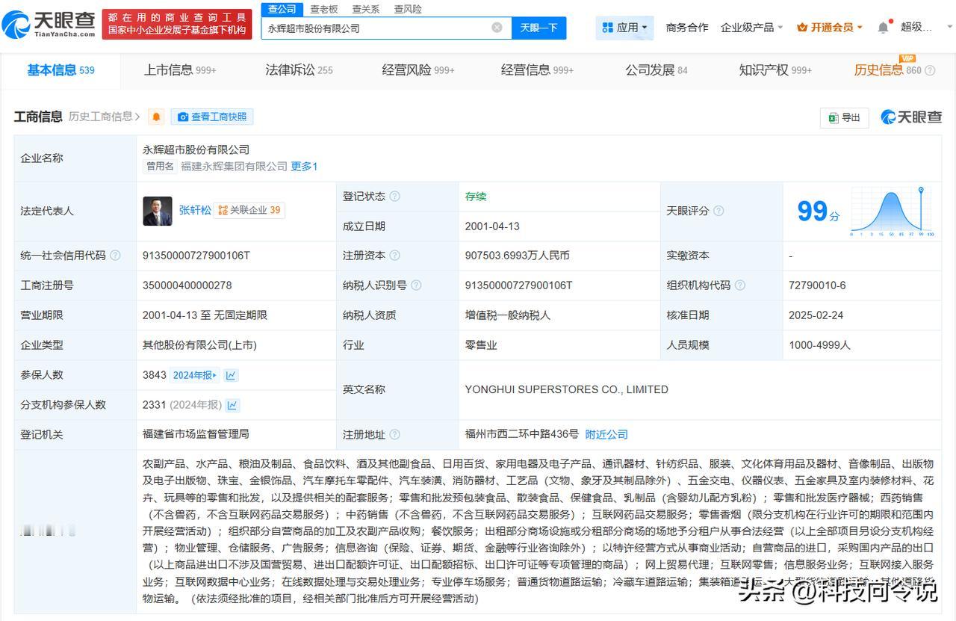Switch to the 知识产权 tab
The height and width of the screenshot is (621, 956).
775,70
